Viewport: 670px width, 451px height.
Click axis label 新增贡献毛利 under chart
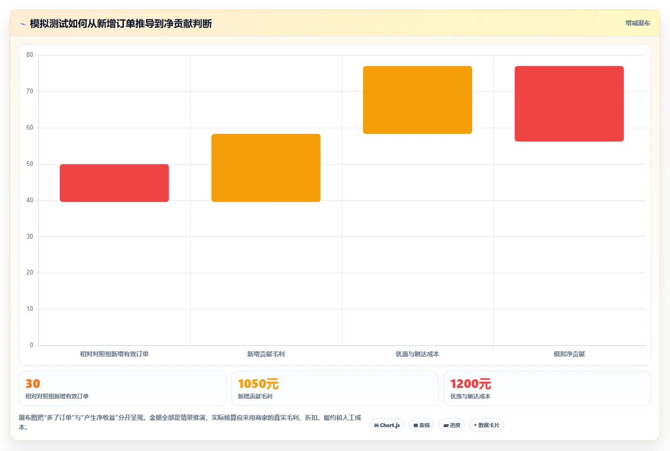point(266,354)
